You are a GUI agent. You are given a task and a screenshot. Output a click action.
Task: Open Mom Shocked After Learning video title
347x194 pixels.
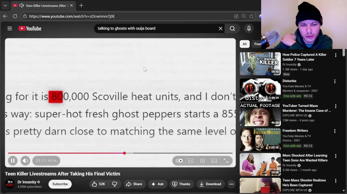305,158
